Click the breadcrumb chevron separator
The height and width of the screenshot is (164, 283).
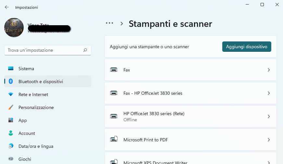pyautogui.click(x=122, y=24)
